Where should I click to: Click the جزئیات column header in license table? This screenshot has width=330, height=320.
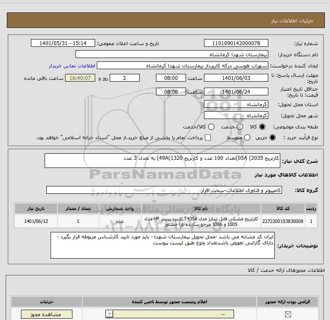click(47, 302)
